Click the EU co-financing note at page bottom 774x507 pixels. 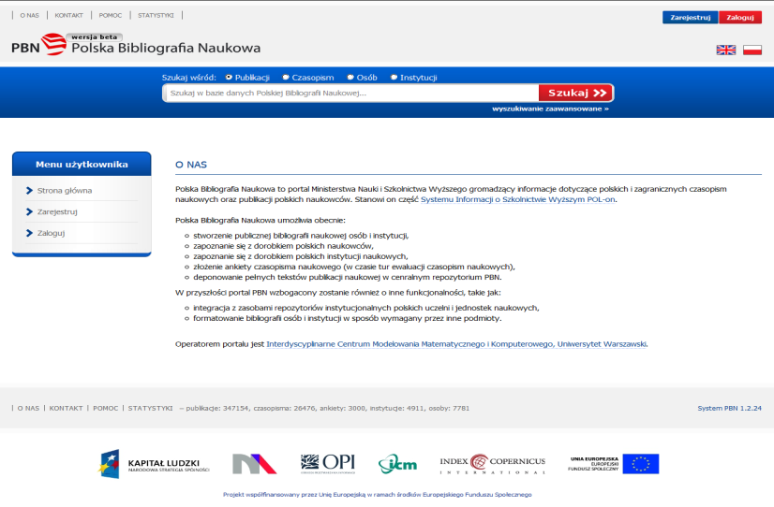click(377, 494)
